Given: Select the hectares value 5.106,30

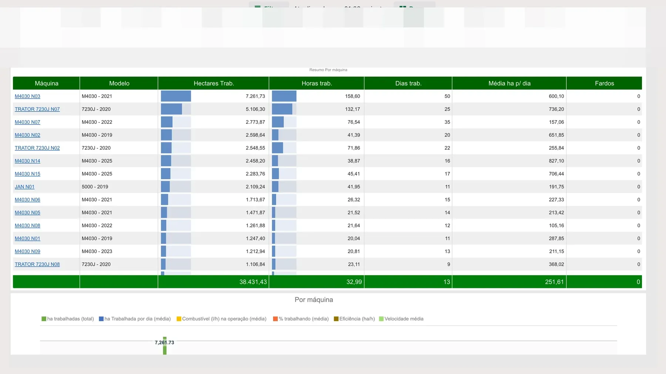Looking at the screenshot, I should tap(255, 109).
